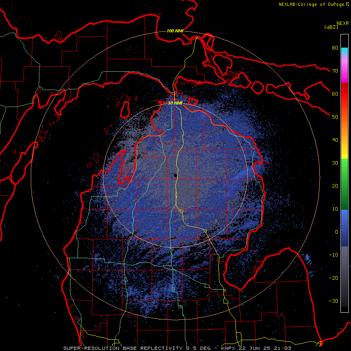351x351 pixels.
Task: Click the black KAPX radar site dot
Action: (175, 175)
